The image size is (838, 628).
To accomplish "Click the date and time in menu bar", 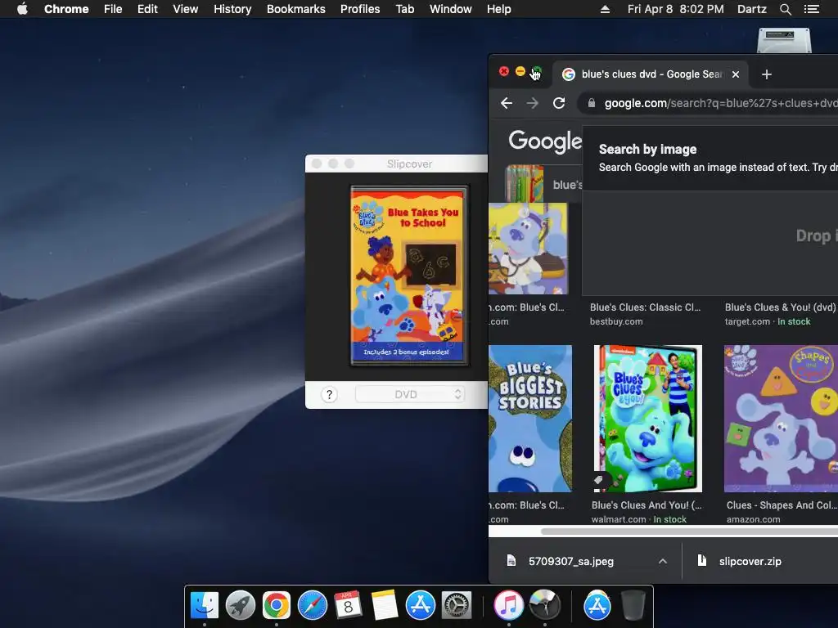I will point(675,9).
